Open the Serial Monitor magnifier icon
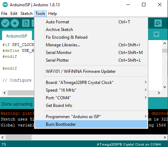The width and height of the screenshot is (168, 147). click(158, 23)
